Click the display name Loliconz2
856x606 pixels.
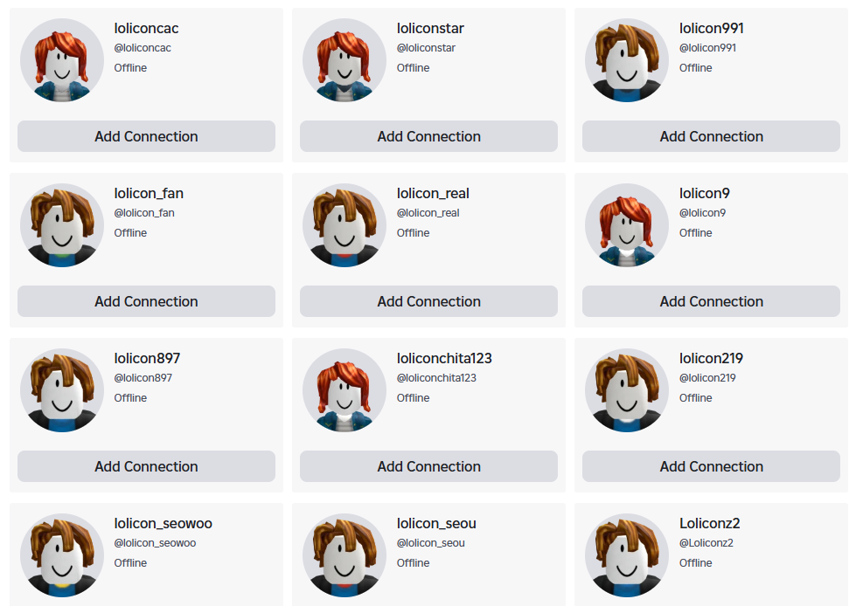(x=709, y=524)
